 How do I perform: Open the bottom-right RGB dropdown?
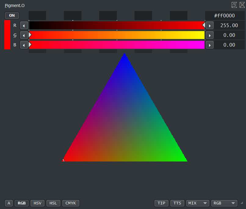pyautogui.click(x=224, y=203)
